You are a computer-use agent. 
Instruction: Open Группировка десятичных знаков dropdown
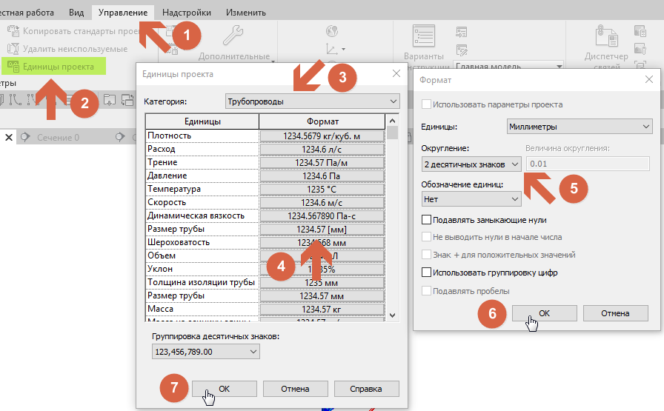205,352
